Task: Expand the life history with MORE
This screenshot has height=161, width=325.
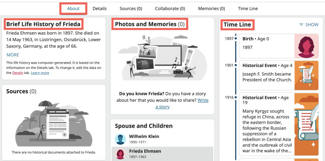Action: click(13, 55)
